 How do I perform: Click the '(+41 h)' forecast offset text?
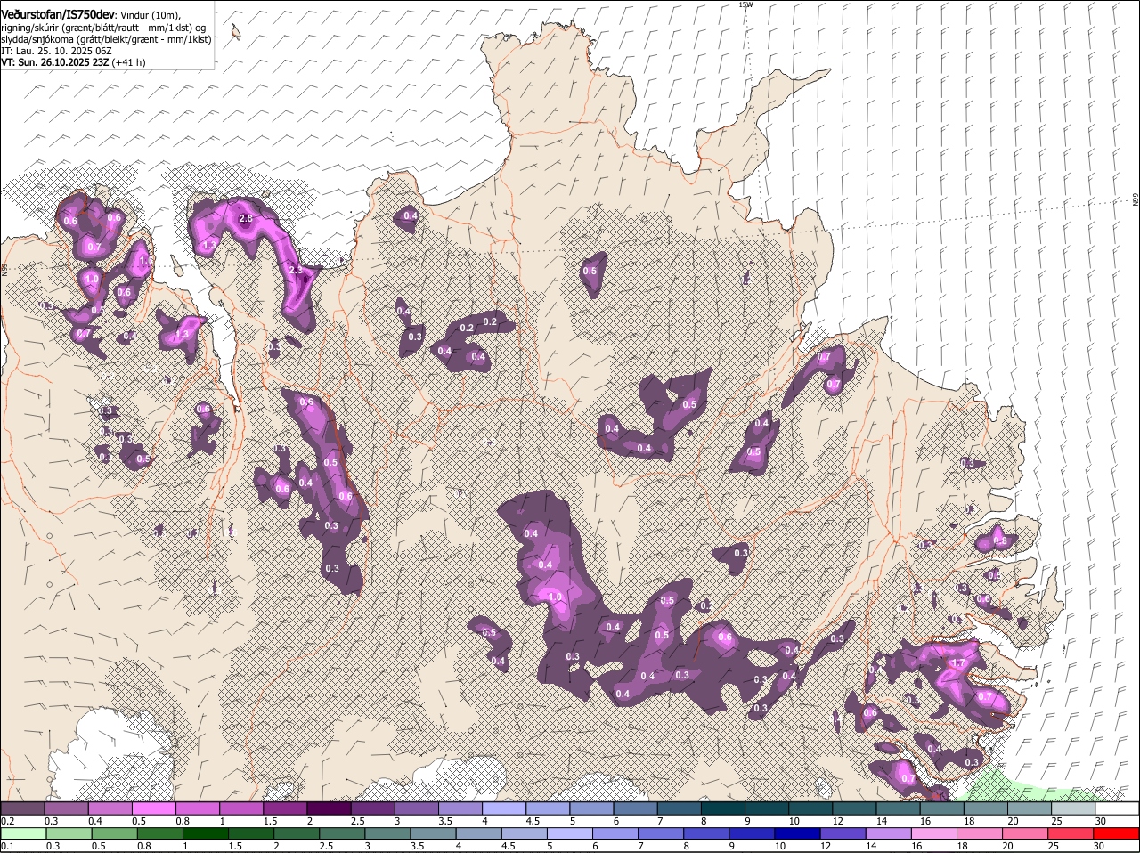pos(128,62)
